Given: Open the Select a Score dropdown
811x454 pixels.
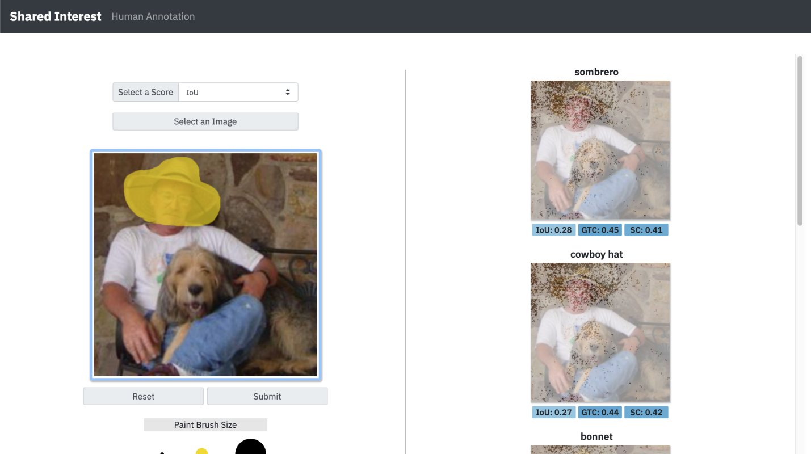Looking at the screenshot, I should tap(238, 91).
